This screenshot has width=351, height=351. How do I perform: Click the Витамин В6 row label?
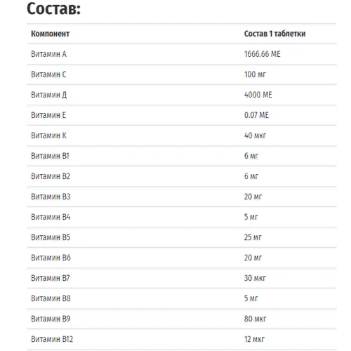point(51,258)
